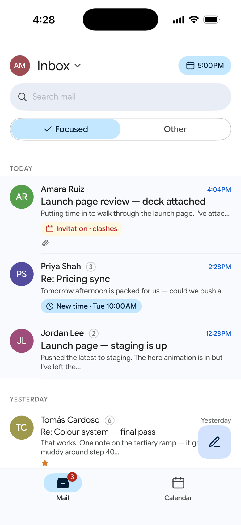
Task: Open Priya Shah's PS avatar
Action: click(22, 274)
